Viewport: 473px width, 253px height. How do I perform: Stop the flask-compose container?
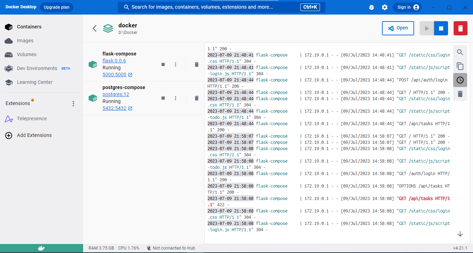coord(163,64)
